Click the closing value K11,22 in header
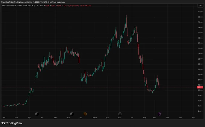Image resolution: width=205 pixels, height=127 pixels. coord(64,6)
